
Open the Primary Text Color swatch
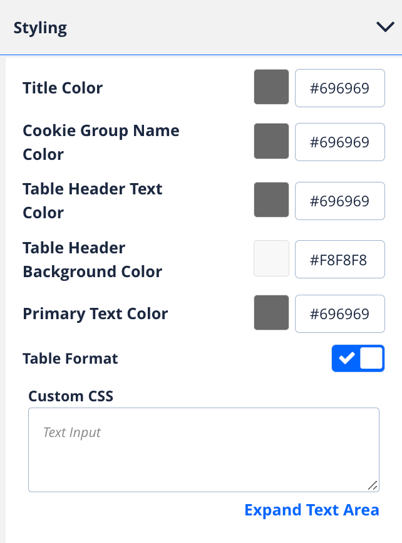point(271,313)
